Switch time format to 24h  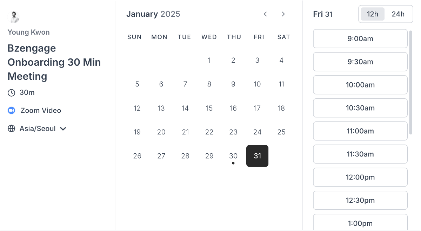398,14
